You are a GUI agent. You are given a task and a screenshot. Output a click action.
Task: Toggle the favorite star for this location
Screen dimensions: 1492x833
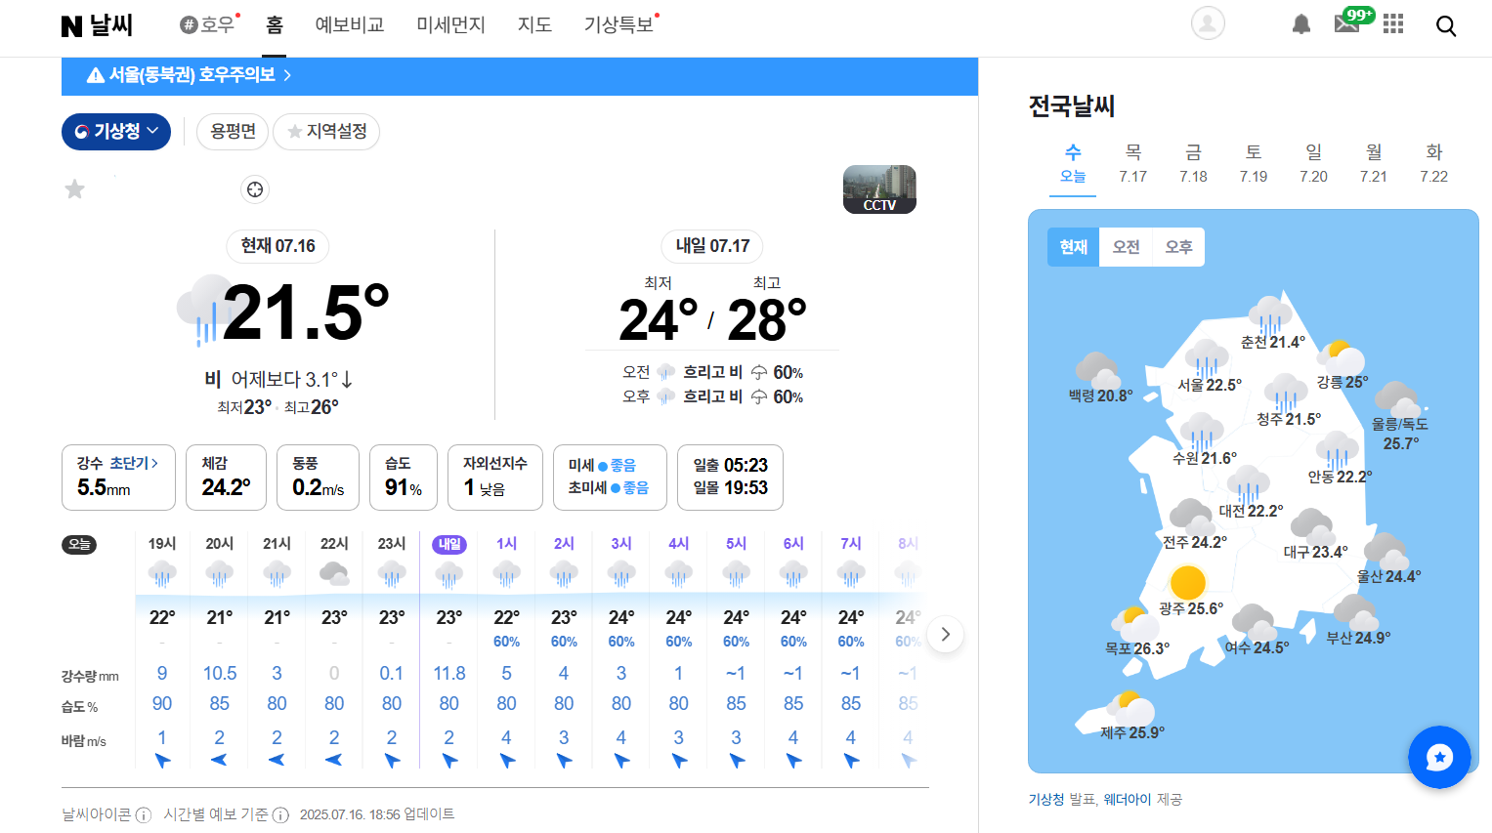[x=74, y=188]
